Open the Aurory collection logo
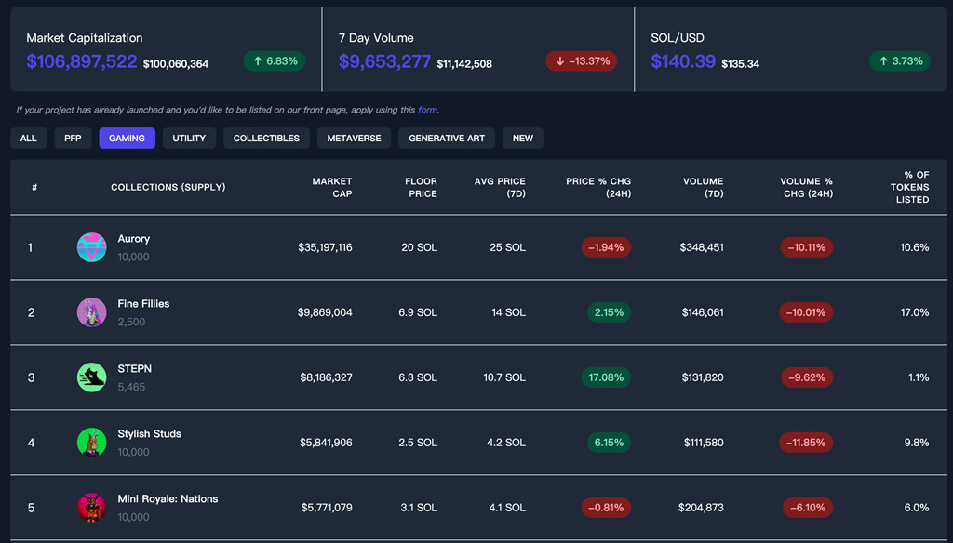 click(x=92, y=247)
